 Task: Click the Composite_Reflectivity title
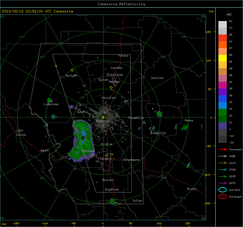[x=121, y=4]
